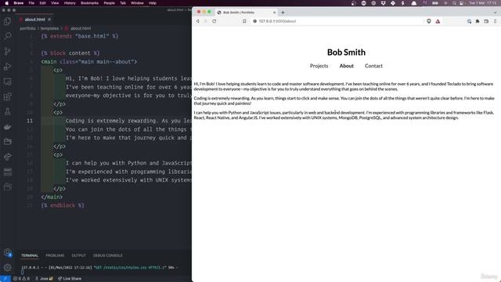The height and width of the screenshot is (282, 501).
Task: Click the portfolio breadcrumb segment
Action: (27, 28)
